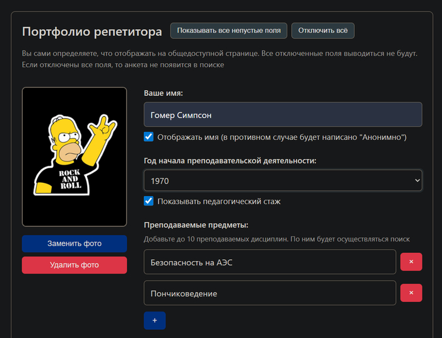Viewport: 442px width, 338px height.
Task: Focus the name field with 'Гомер Симпсон'
Action: point(282,115)
